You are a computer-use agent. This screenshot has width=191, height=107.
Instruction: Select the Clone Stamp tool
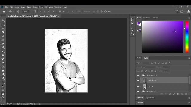pos(3,55)
